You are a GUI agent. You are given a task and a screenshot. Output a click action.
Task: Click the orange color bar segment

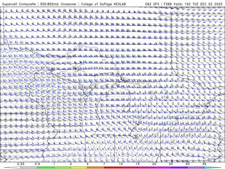96,168
